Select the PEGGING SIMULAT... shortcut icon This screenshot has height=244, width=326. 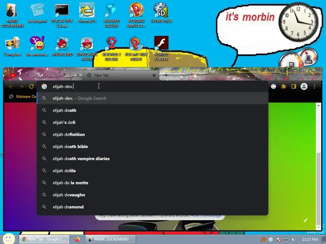(x=136, y=15)
